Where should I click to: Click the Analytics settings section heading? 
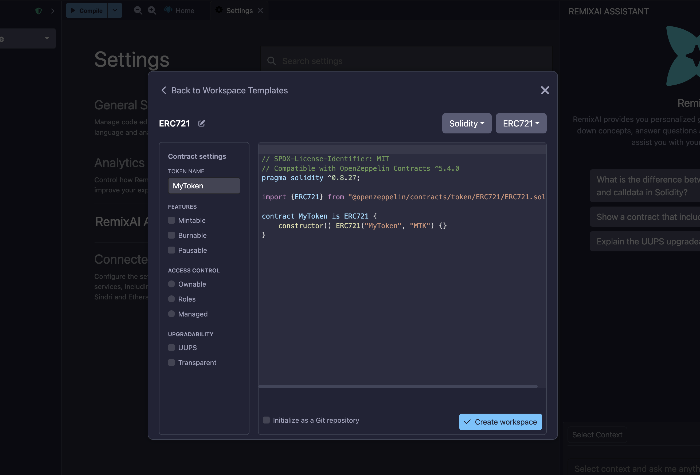click(x=120, y=163)
